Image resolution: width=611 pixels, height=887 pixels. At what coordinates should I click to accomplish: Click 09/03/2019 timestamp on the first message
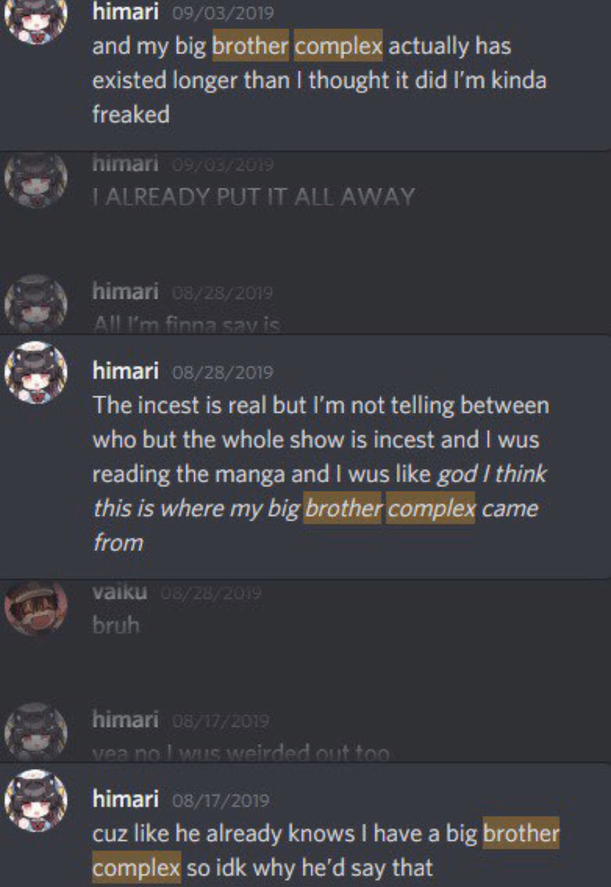click(223, 12)
